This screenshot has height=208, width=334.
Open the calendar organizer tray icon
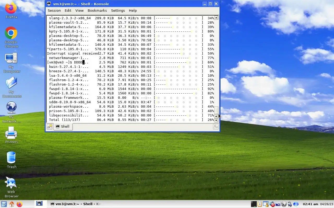(x=266, y=204)
